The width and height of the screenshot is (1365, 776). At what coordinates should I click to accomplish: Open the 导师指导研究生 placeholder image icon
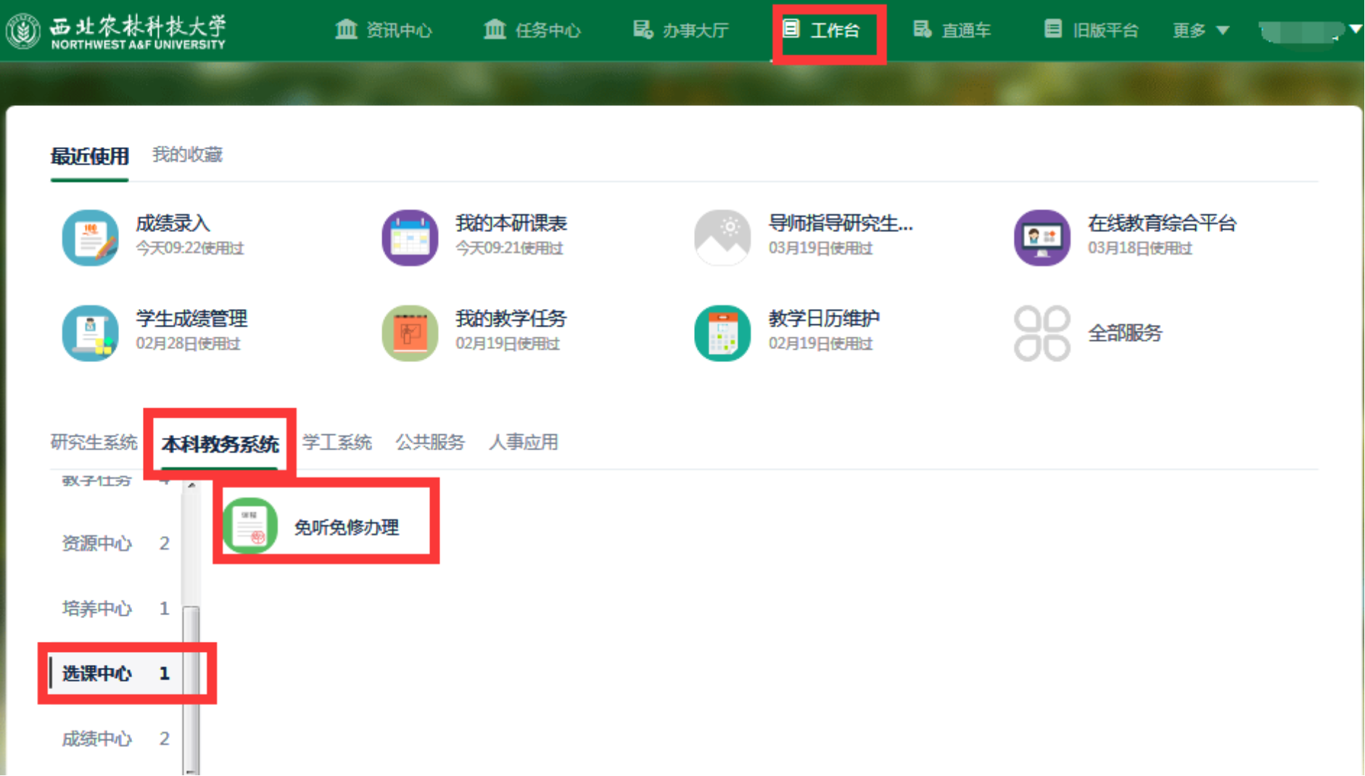coord(722,238)
